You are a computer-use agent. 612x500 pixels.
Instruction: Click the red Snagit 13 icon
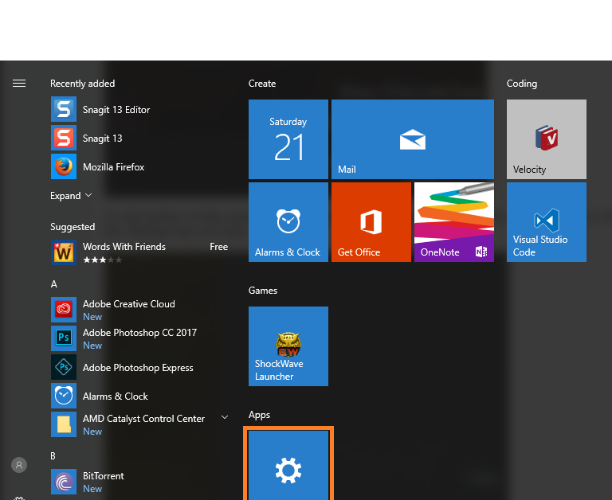pos(64,138)
